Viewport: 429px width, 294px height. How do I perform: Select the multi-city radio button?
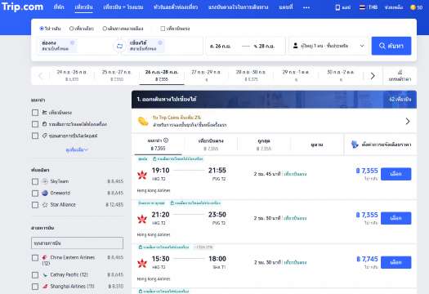pyautogui.click(x=105, y=29)
